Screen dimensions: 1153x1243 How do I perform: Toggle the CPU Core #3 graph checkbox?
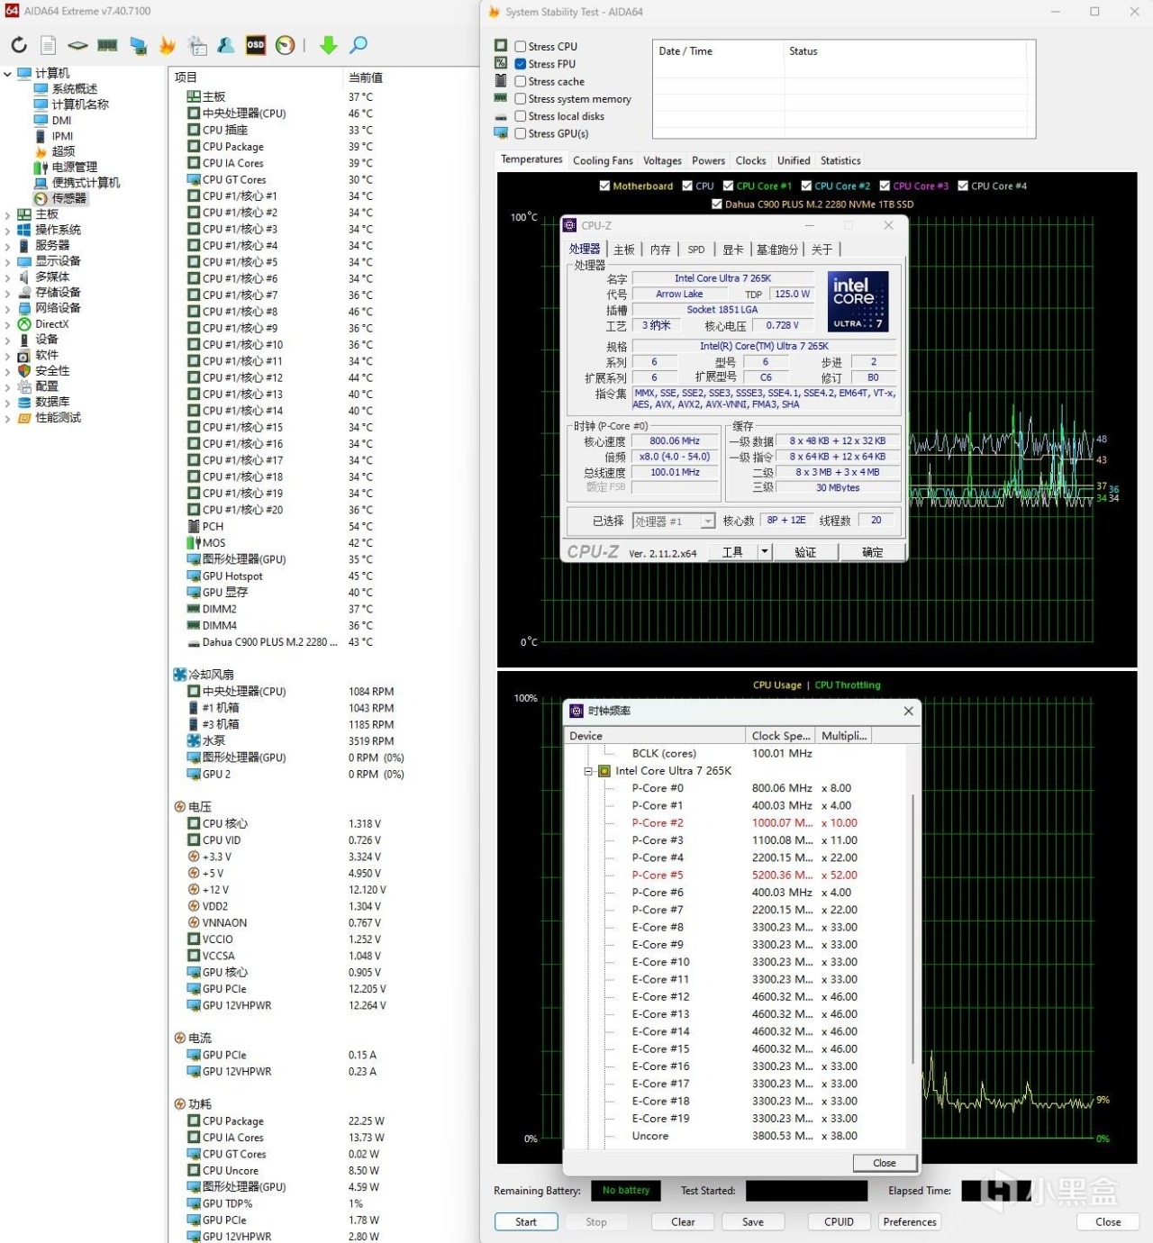[885, 186]
